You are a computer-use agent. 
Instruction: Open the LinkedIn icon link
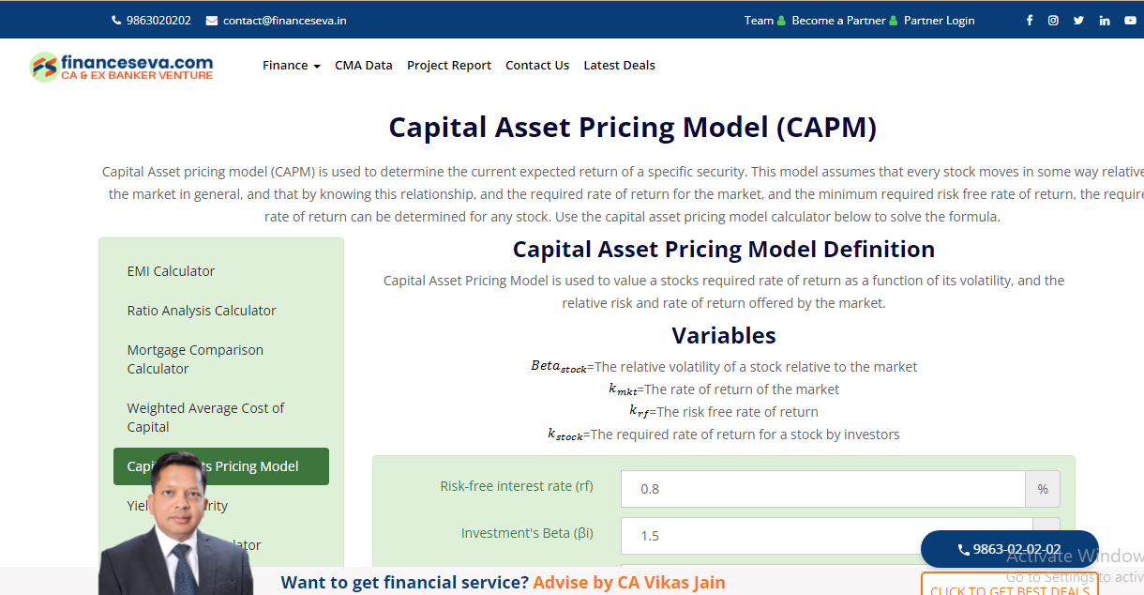pyautogui.click(x=1105, y=21)
